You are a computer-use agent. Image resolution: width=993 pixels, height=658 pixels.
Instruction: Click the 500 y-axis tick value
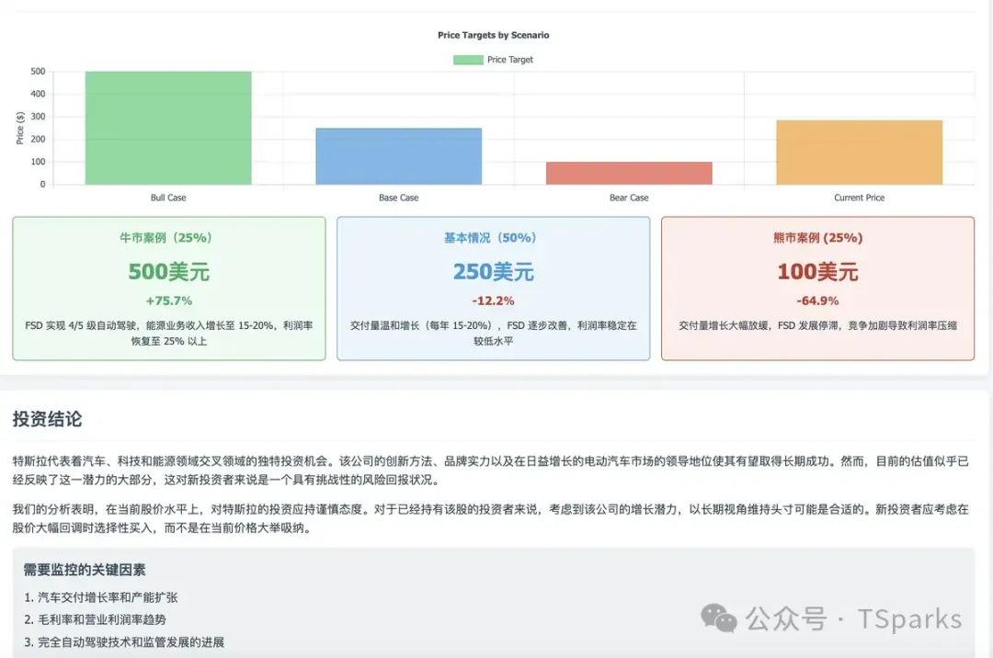click(x=38, y=72)
